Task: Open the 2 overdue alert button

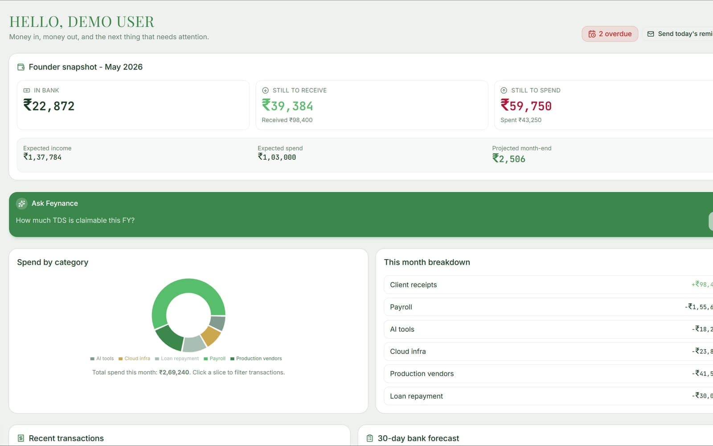Action: [x=610, y=34]
